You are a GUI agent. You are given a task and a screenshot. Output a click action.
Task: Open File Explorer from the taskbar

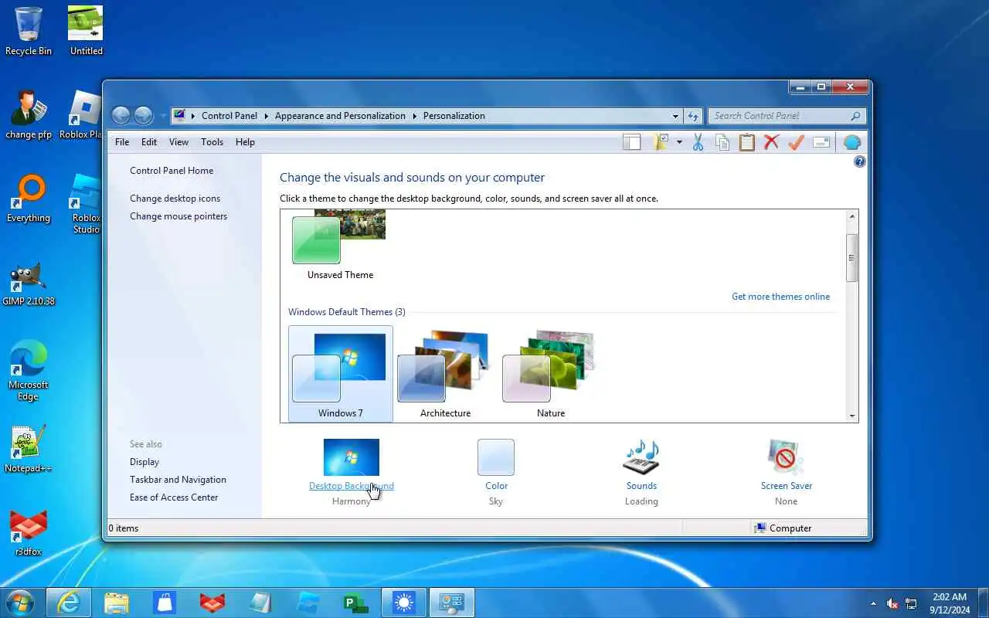pos(117,603)
